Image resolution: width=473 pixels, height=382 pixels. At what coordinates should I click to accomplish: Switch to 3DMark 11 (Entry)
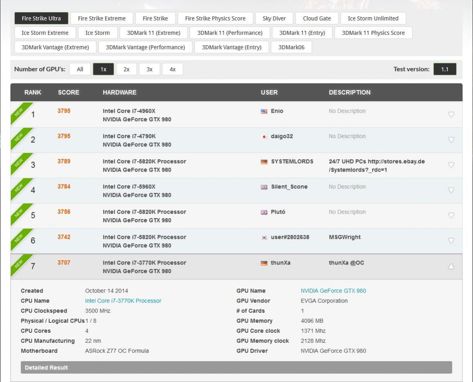[x=302, y=33]
